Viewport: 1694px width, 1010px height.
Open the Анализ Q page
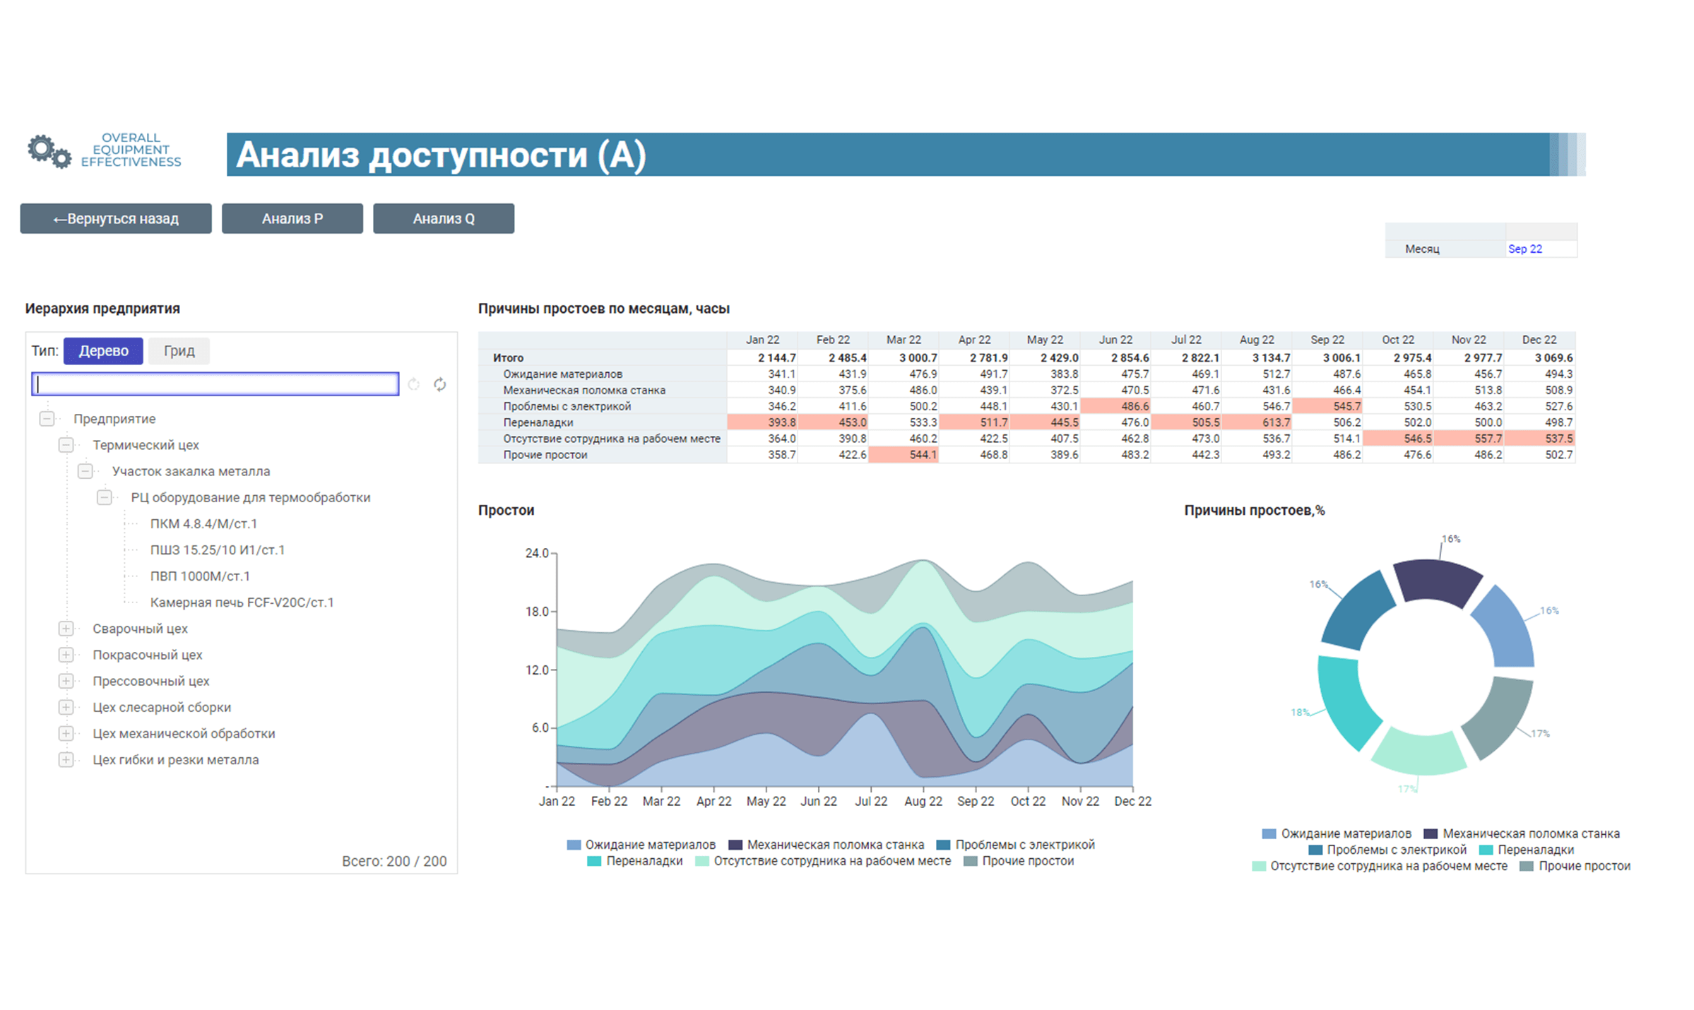tap(443, 219)
